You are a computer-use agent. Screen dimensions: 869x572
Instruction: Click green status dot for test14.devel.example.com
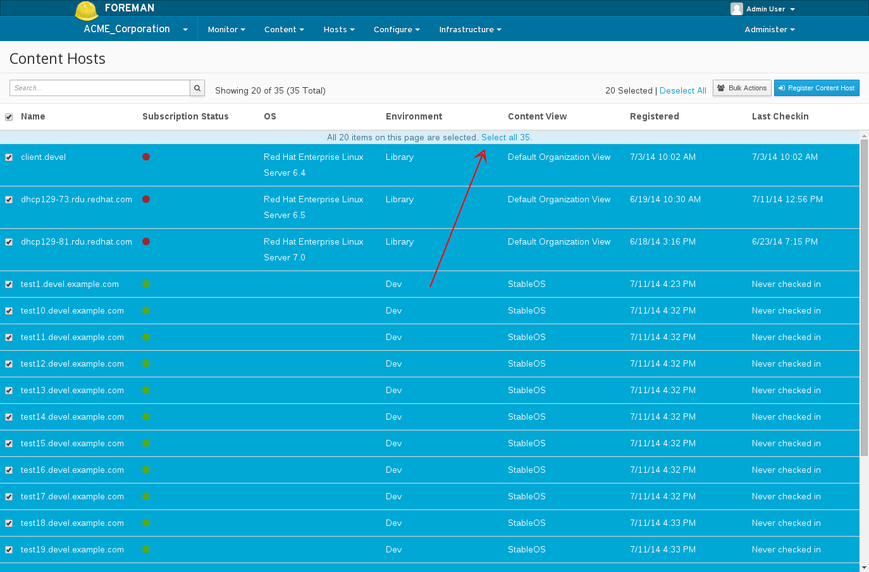coord(146,417)
